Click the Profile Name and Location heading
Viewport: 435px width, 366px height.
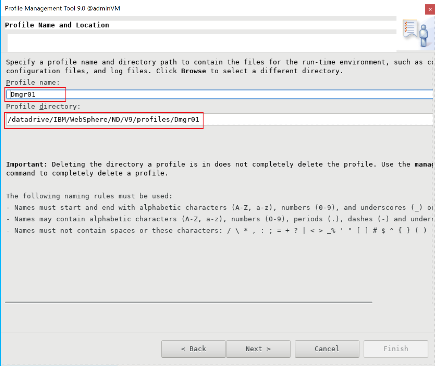click(57, 25)
